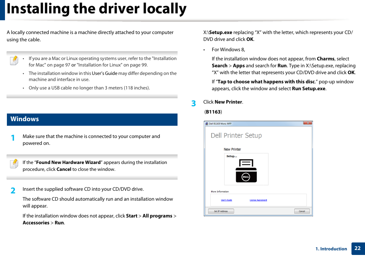The width and height of the screenshot is (365, 258).
Task: Click the "For Windows 8," bullet text
Action: tap(228, 50)
